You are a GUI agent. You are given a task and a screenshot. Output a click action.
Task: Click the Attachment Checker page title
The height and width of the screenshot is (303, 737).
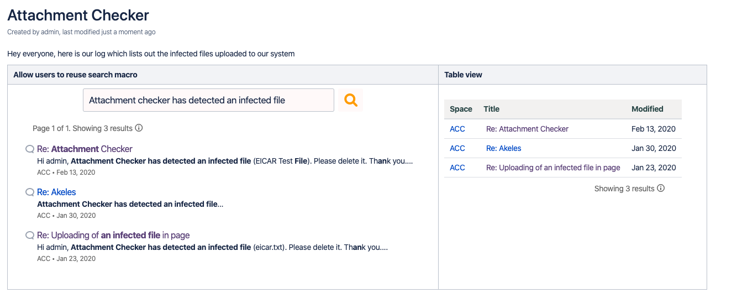[x=78, y=15]
